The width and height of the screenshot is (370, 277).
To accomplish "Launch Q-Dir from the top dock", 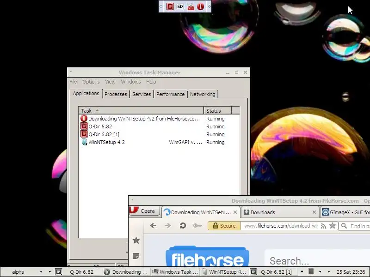I will pyautogui.click(x=170, y=6).
